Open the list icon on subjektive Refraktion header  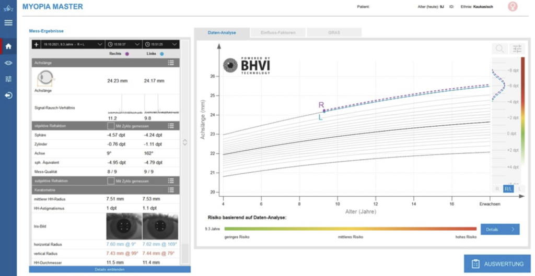(171, 181)
